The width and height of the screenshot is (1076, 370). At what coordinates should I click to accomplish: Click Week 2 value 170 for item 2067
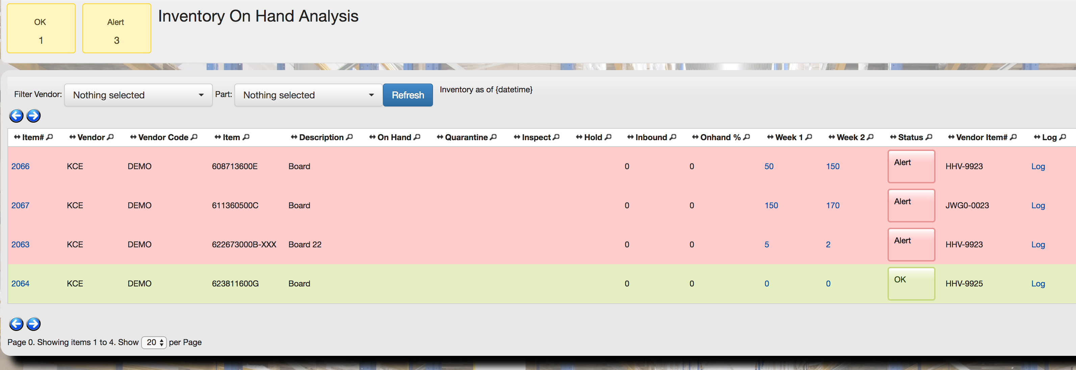pyautogui.click(x=832, y=206)
